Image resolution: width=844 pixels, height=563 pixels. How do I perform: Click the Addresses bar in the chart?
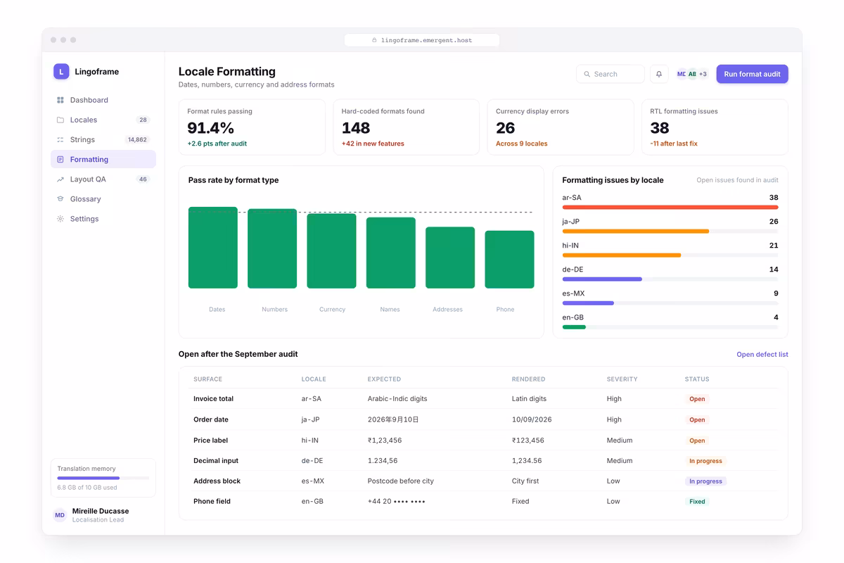pyautogui.click(x=450, y=258)
